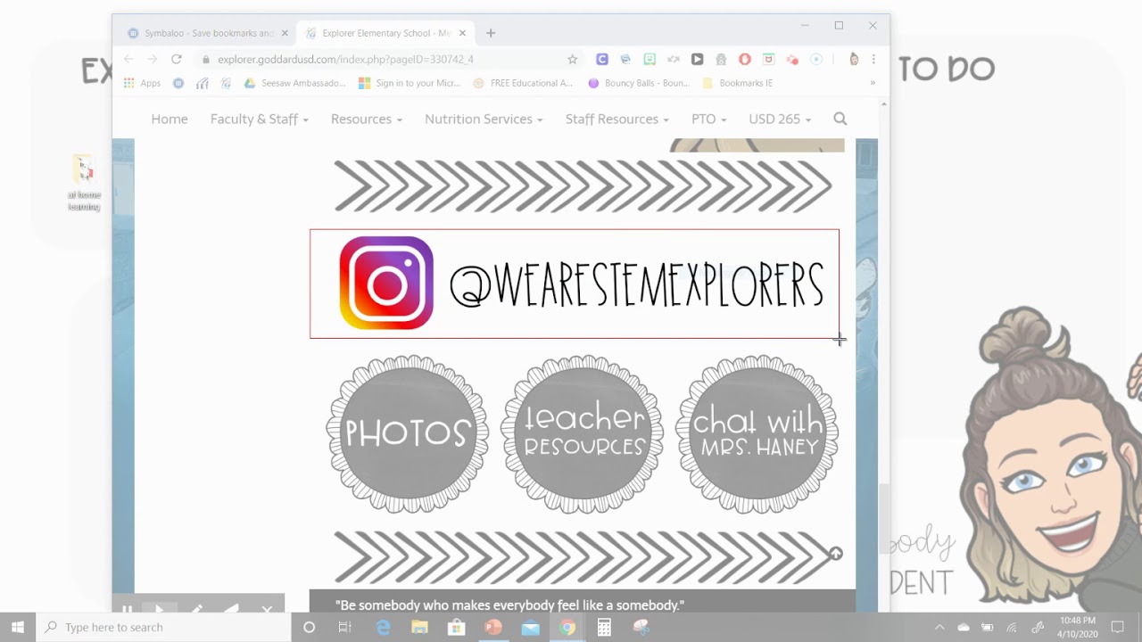
Task: Open Microsoft Store from the taskbar
Action: [x=456, y=627]
